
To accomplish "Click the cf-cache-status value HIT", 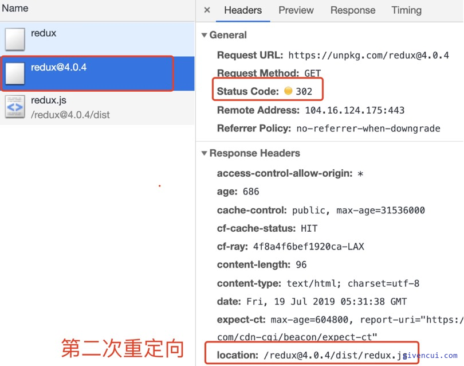I will [309, 228].
